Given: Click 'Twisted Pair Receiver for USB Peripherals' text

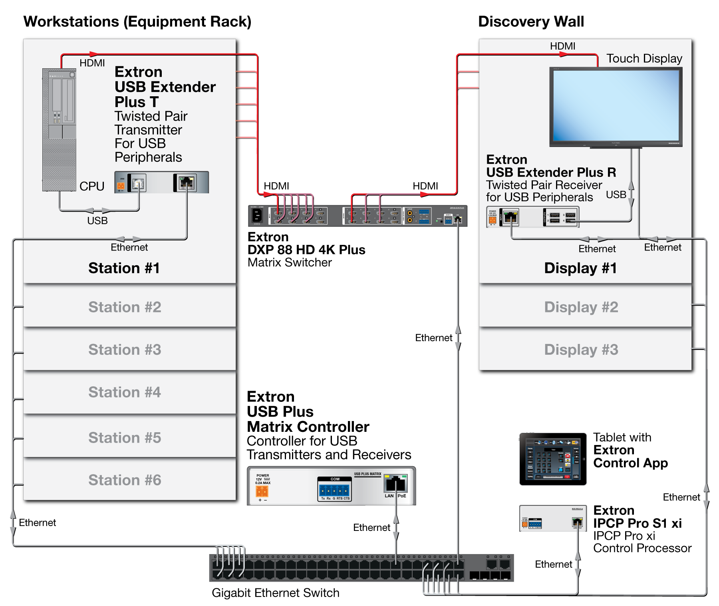Looking at the screenshot, I should pos(544,191).
